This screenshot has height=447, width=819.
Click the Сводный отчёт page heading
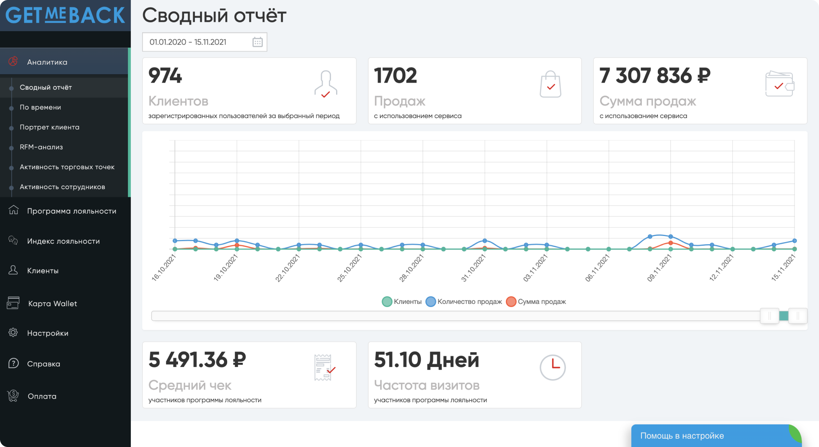click(x=214, y=16)
